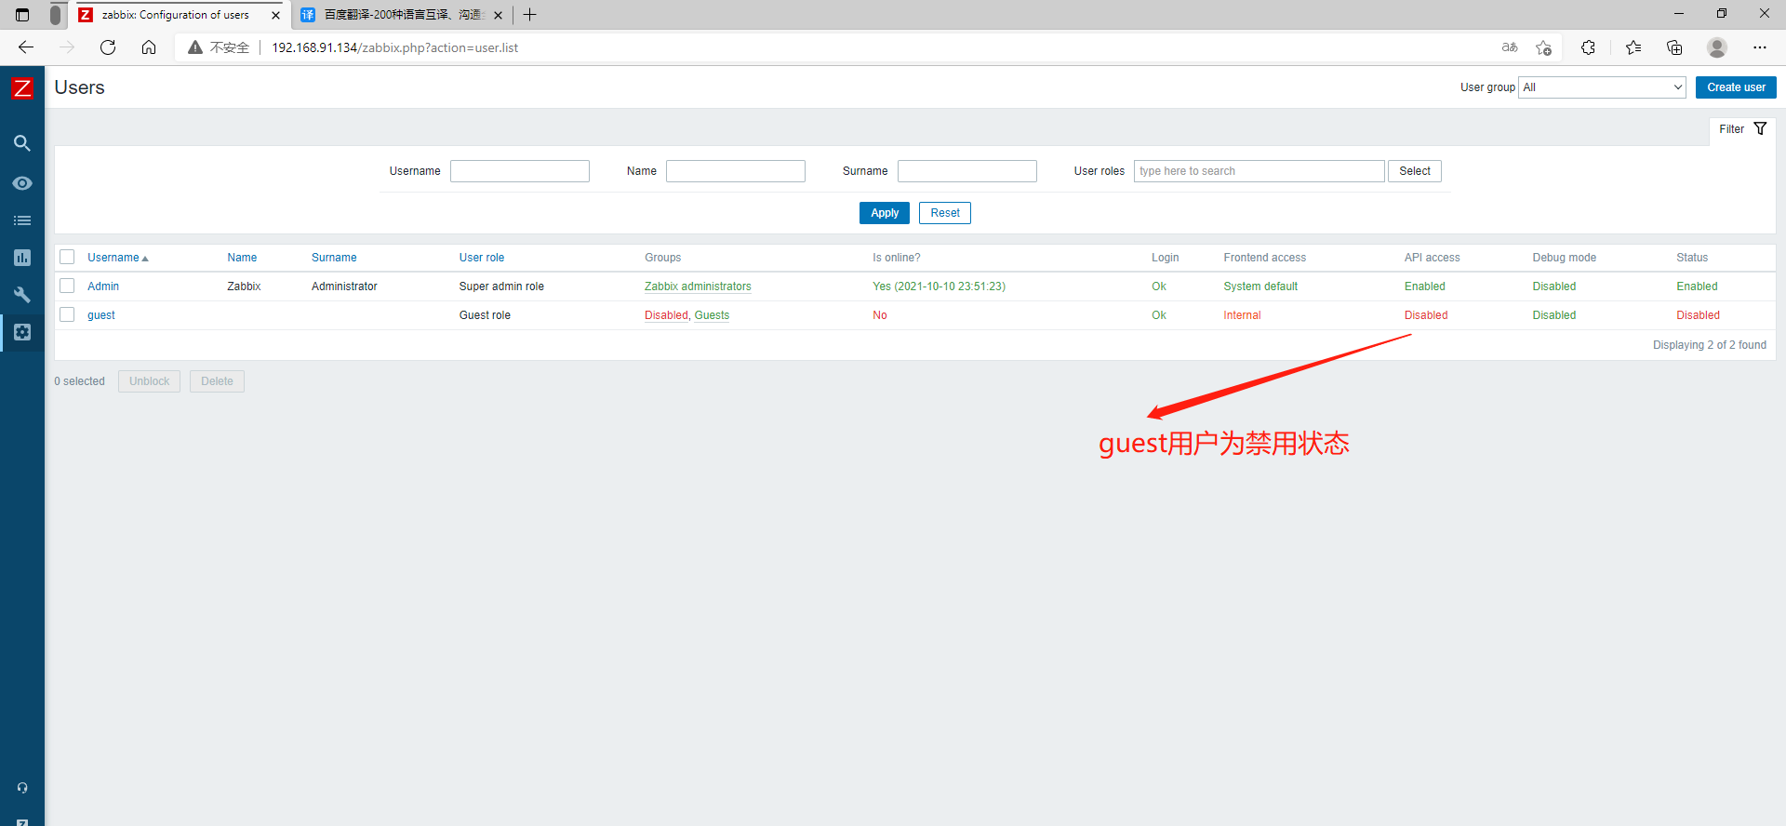Viewport: 1786px width, 826px height.
Task: Sort the table by Name column
Action: coord(242,258)
